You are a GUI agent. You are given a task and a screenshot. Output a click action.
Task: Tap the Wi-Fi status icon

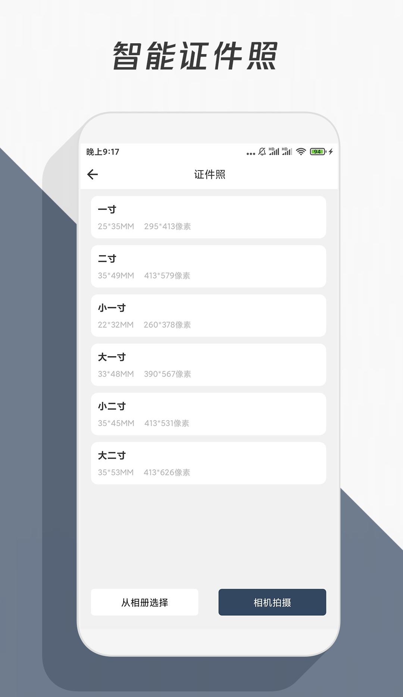(301, 151)
